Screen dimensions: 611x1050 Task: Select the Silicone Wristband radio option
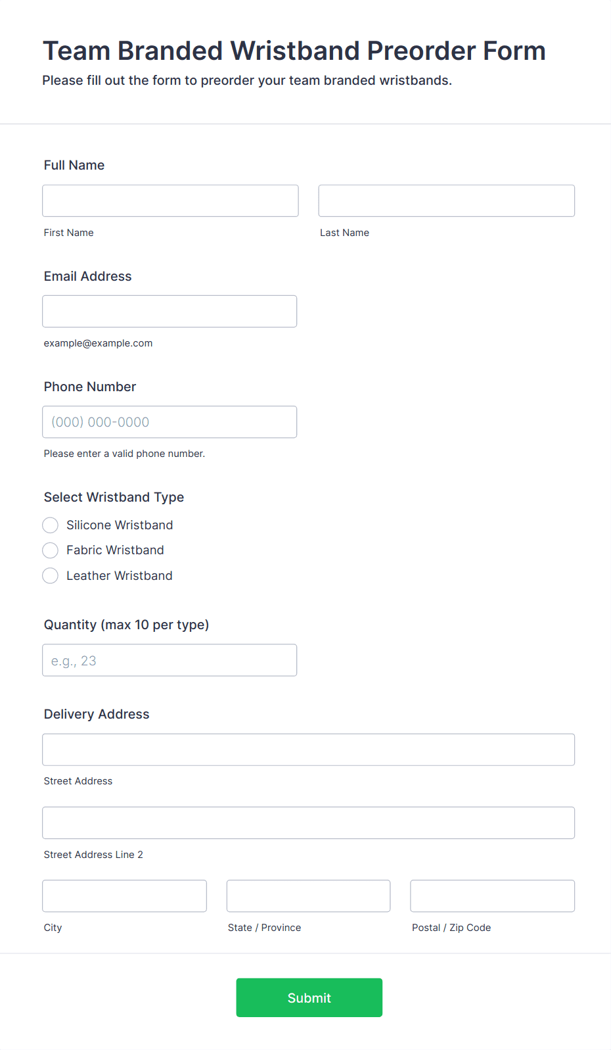point(51,525)
